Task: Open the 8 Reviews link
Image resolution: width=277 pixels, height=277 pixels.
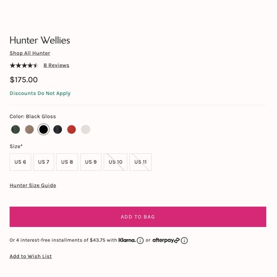Action: coord(56,65)
